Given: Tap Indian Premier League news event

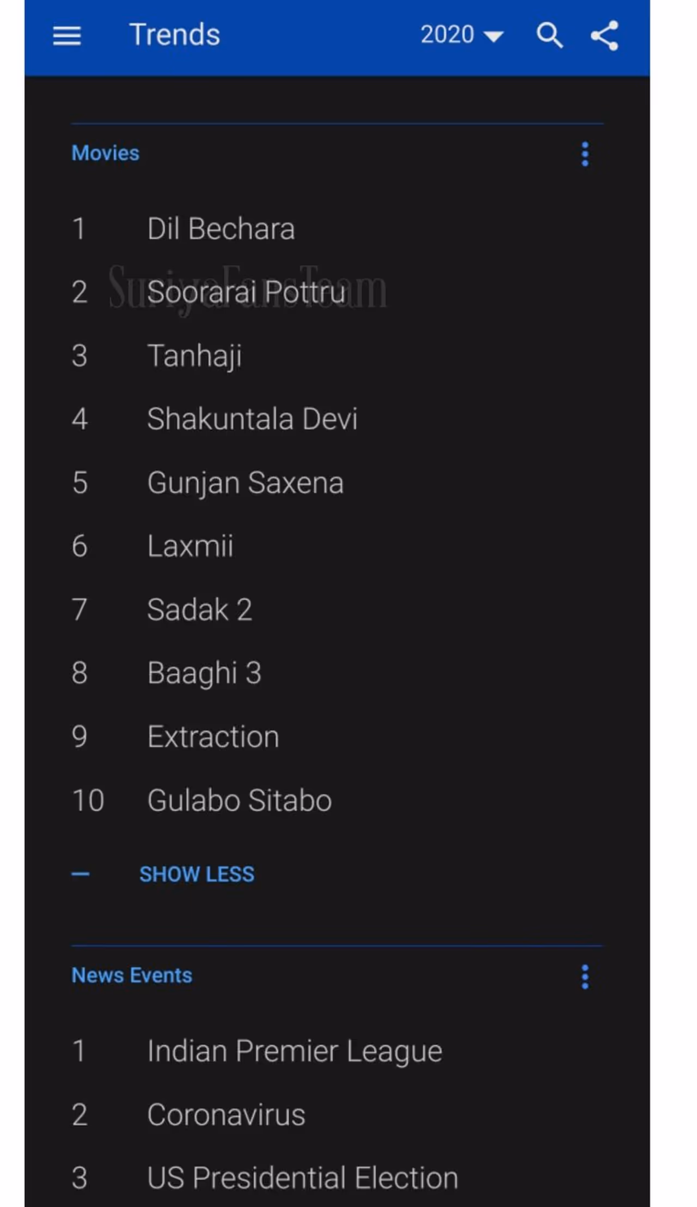Looking at the screenshot, I should pos(295,1051).
